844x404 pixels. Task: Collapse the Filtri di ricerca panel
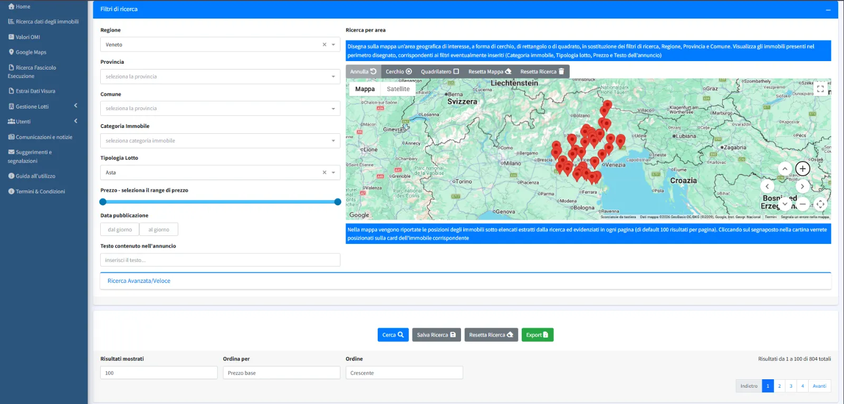[828, 9]
